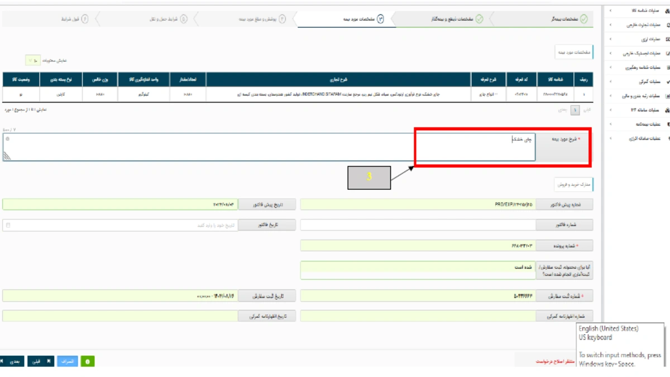
Task: Open the عملیات بیمه‌نامه sidebar item
Action: [x=636, y=124]
